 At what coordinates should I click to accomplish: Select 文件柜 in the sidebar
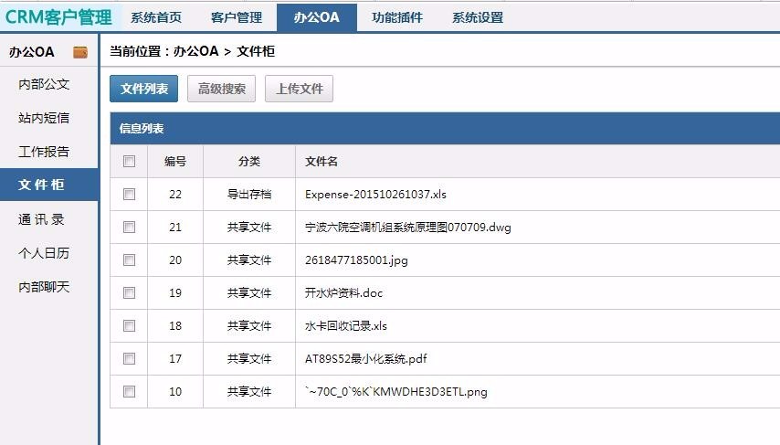[x=48, y=185]
